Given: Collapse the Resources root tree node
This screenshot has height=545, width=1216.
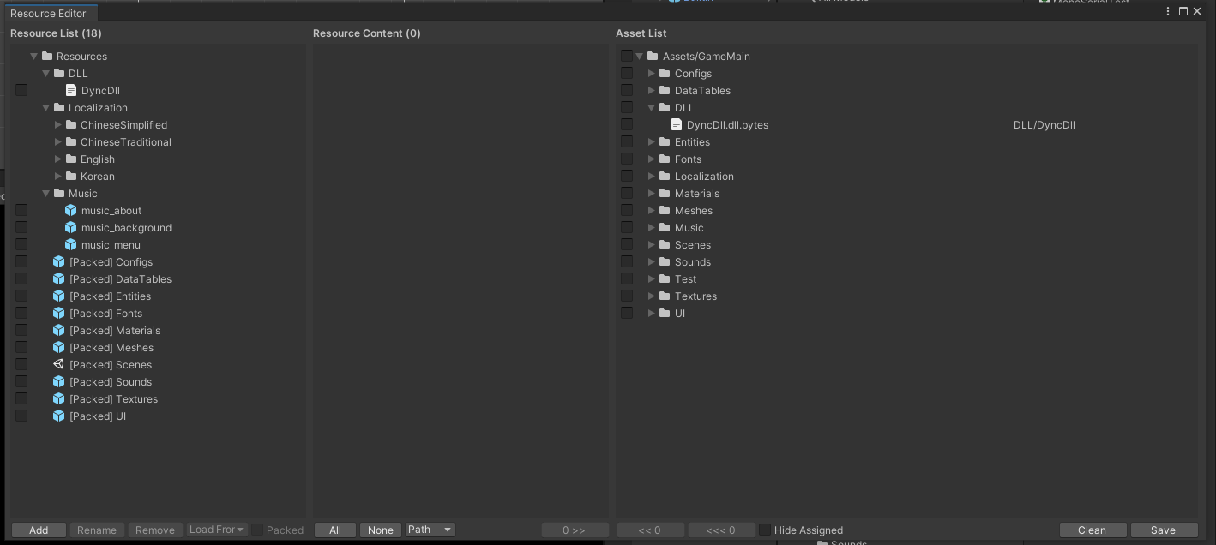Looking at the screenshot, I should tap(34, 56).
